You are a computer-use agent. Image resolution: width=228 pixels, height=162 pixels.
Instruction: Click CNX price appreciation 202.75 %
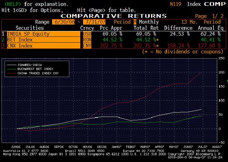[111, 46]
